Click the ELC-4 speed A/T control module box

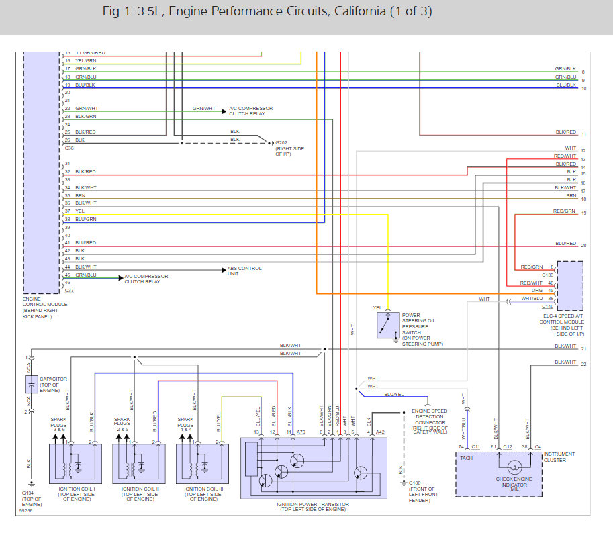(570, 286)
